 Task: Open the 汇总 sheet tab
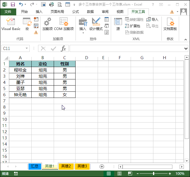coord(35,166)
